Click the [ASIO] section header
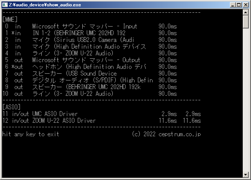 pos(11,107)
